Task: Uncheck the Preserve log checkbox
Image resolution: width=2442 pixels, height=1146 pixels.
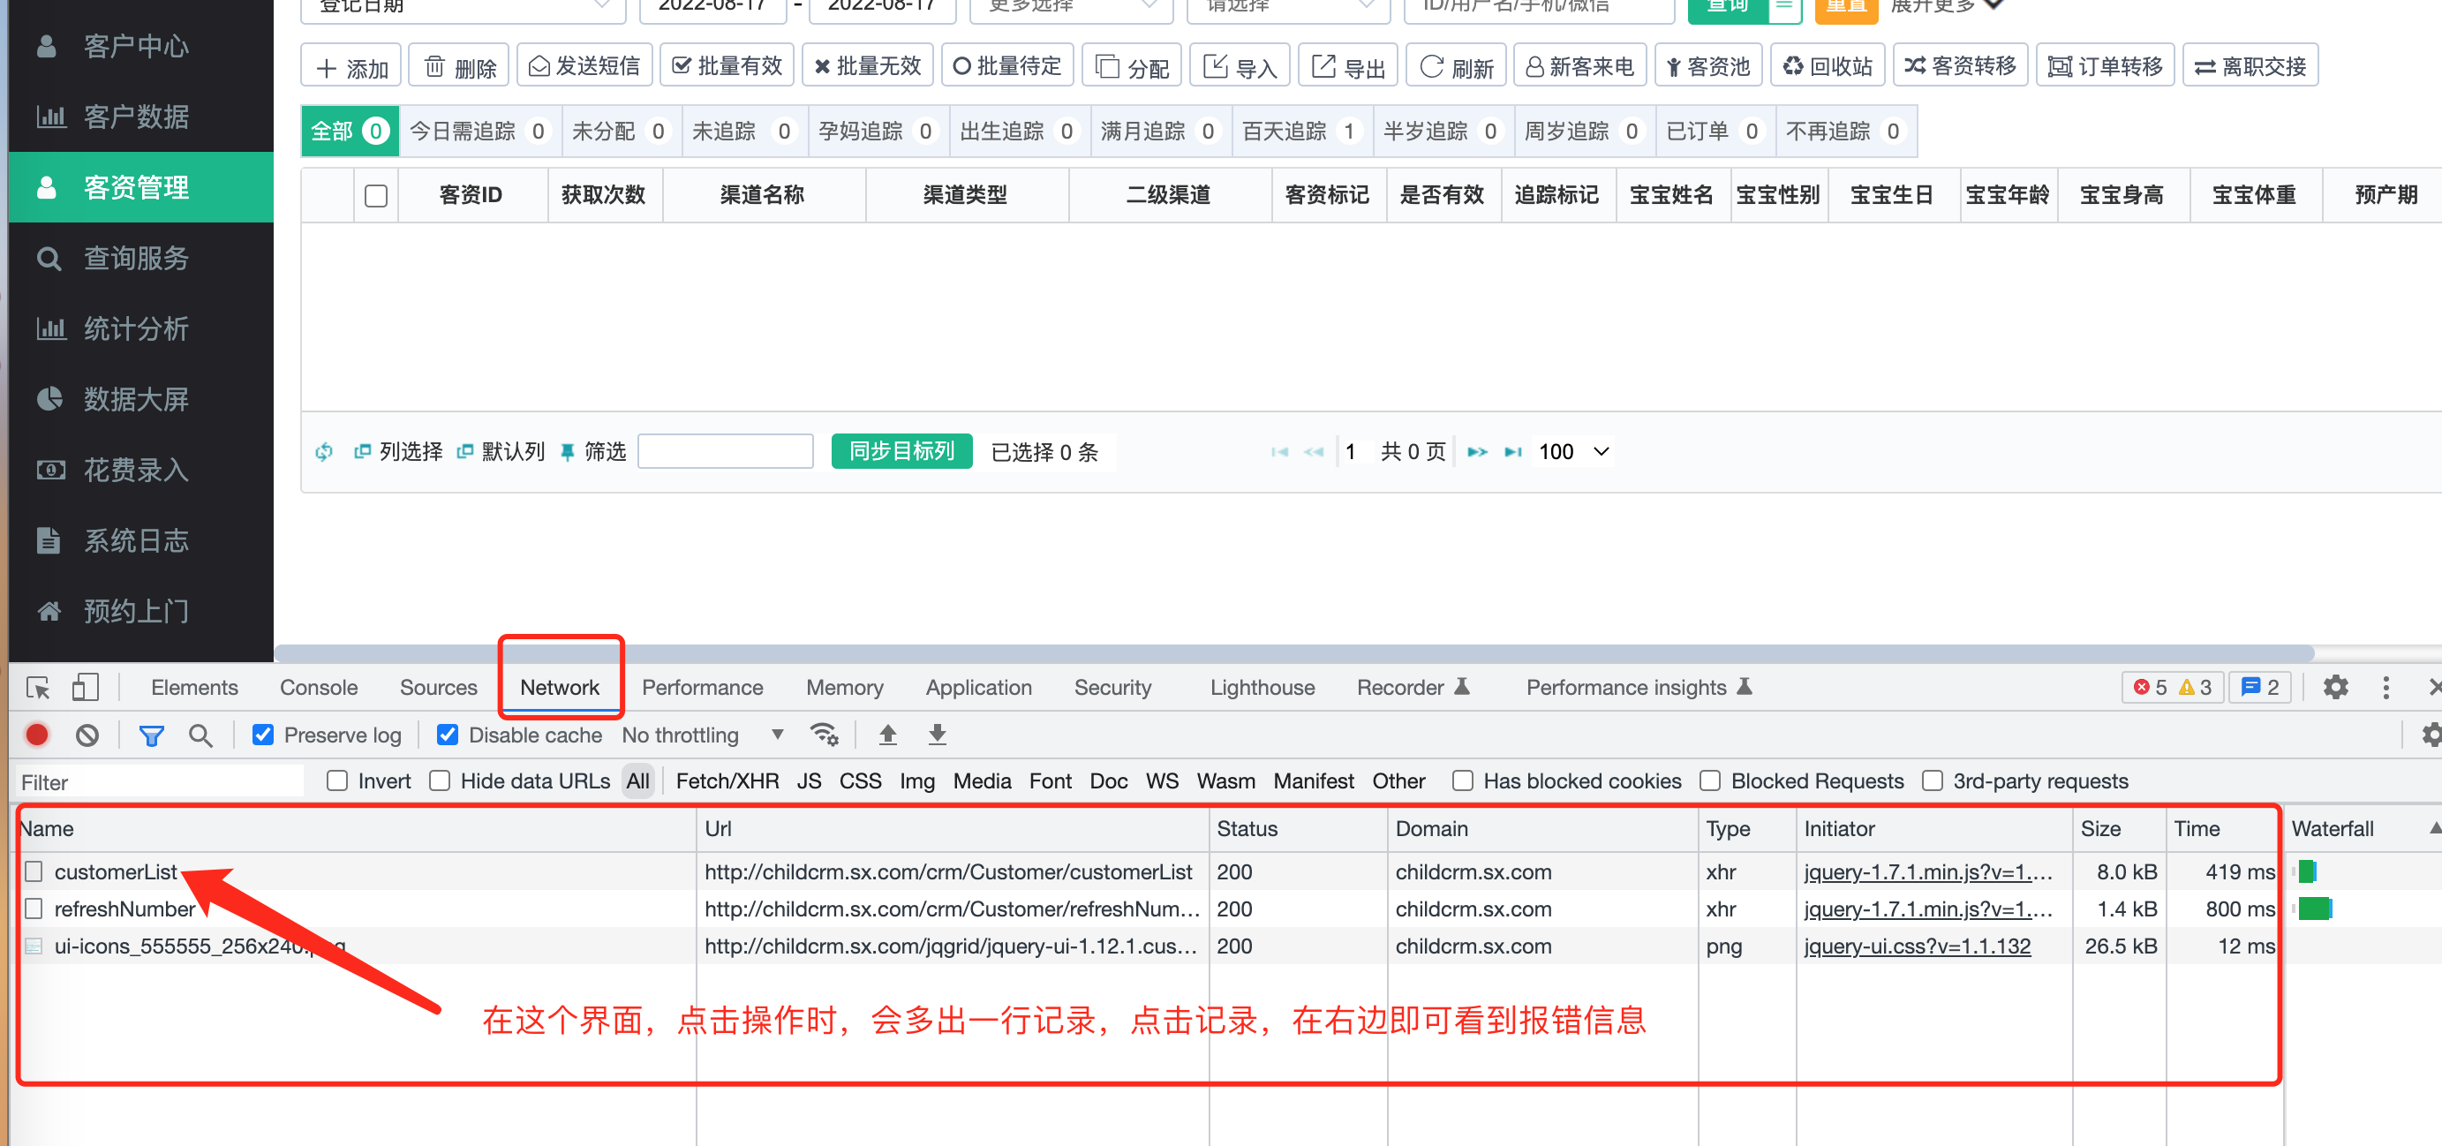Action: click(x=264, y=735)
